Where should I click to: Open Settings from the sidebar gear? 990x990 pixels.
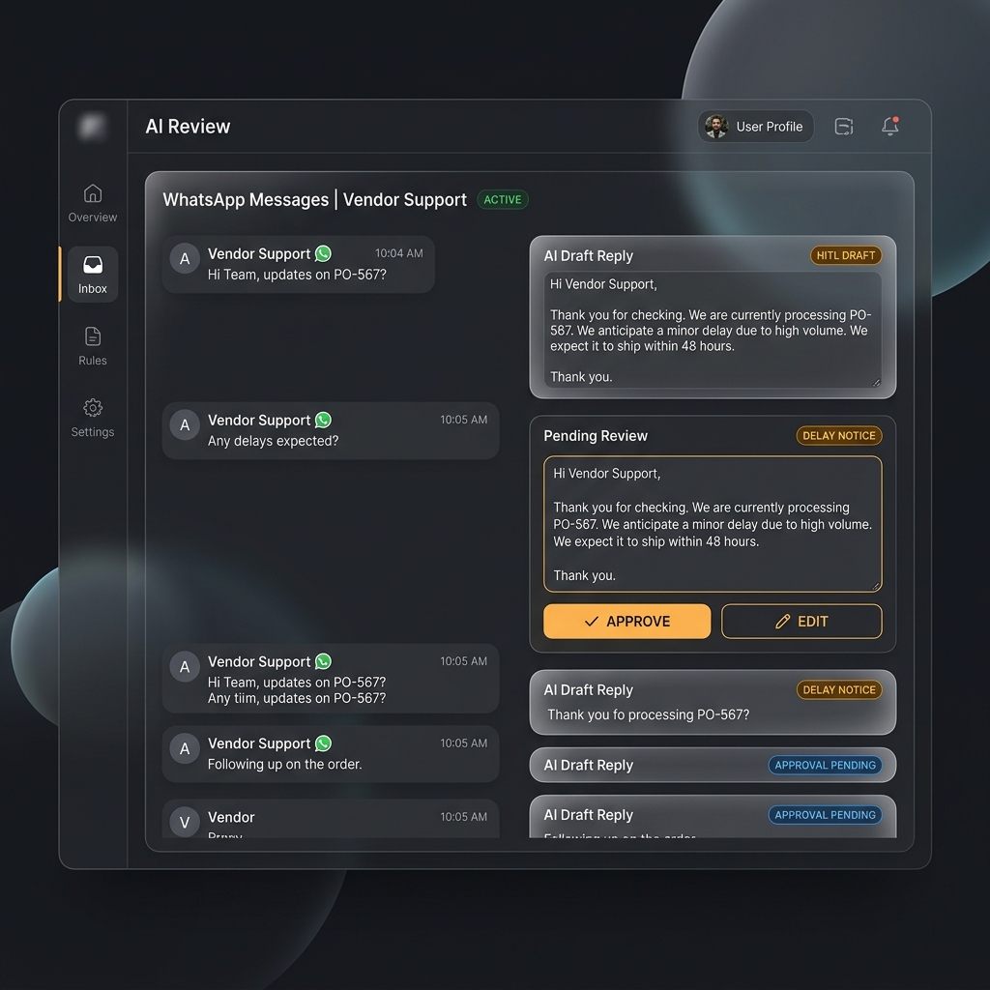92,418
